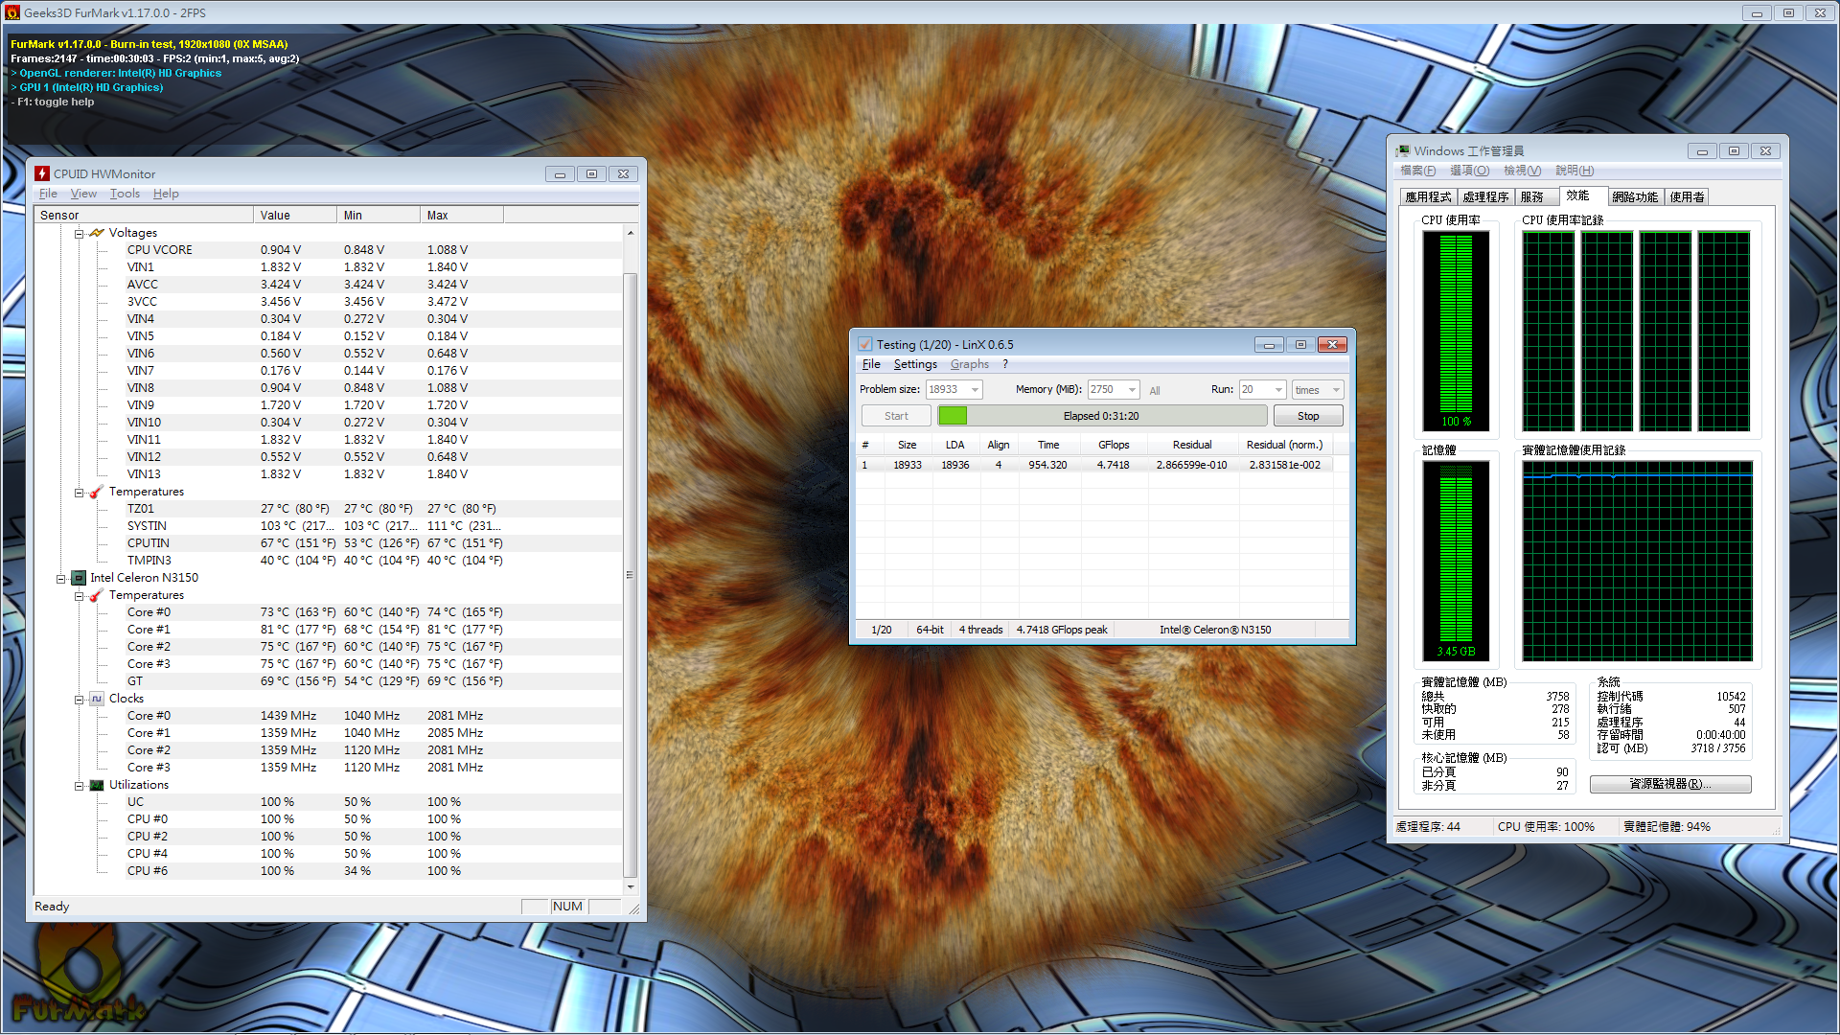Switch to the 使用者 tab
This screenshot has height=1035, width=1840.
pos(1687,196)
